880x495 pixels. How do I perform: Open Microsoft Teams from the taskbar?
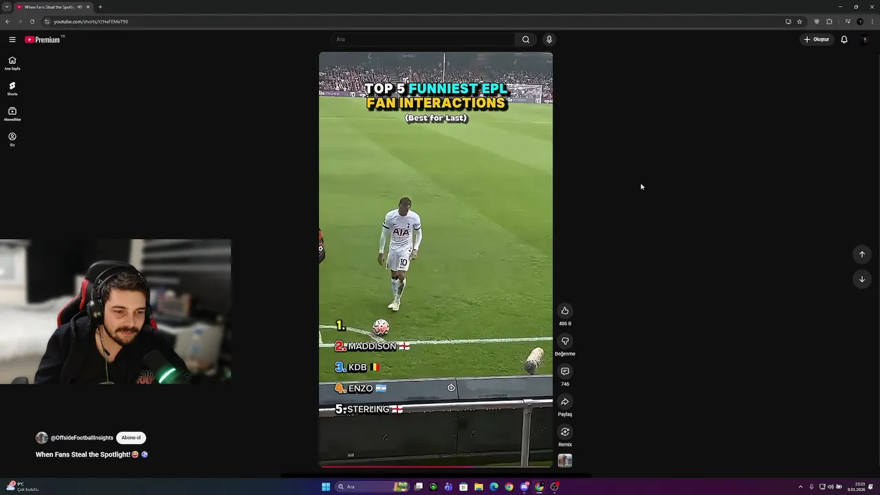pyautogui.click(x=448, y=487)
